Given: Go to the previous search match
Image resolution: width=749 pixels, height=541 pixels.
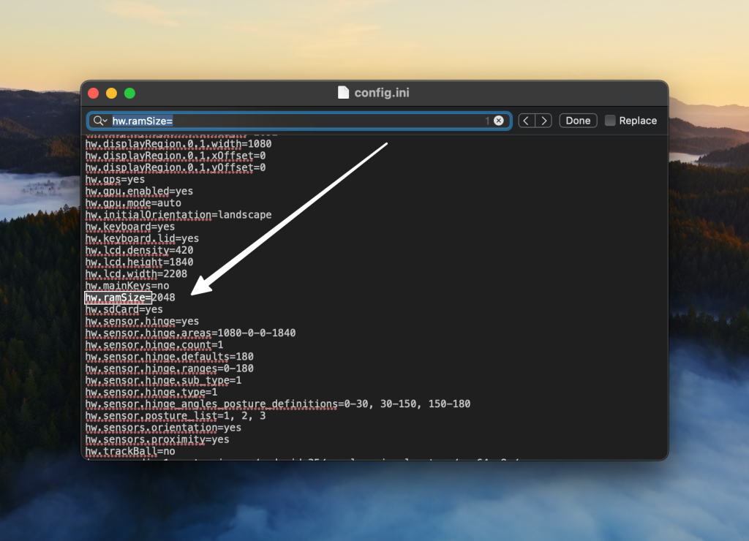Looking at the screenshot, I should [527, 121].
